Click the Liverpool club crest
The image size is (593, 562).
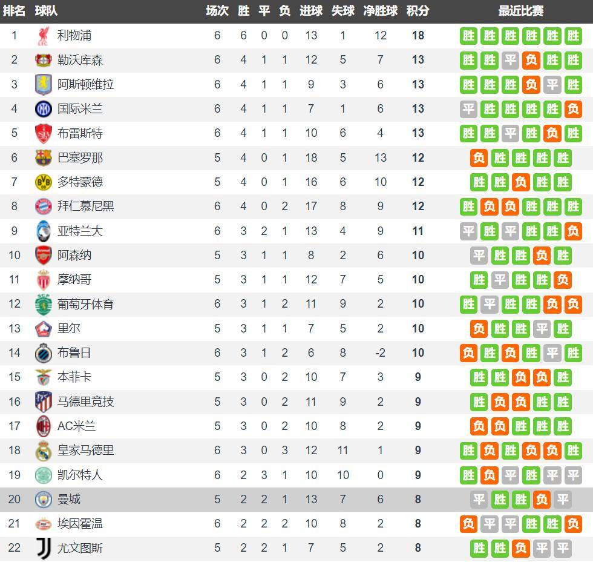coord(43,36)
